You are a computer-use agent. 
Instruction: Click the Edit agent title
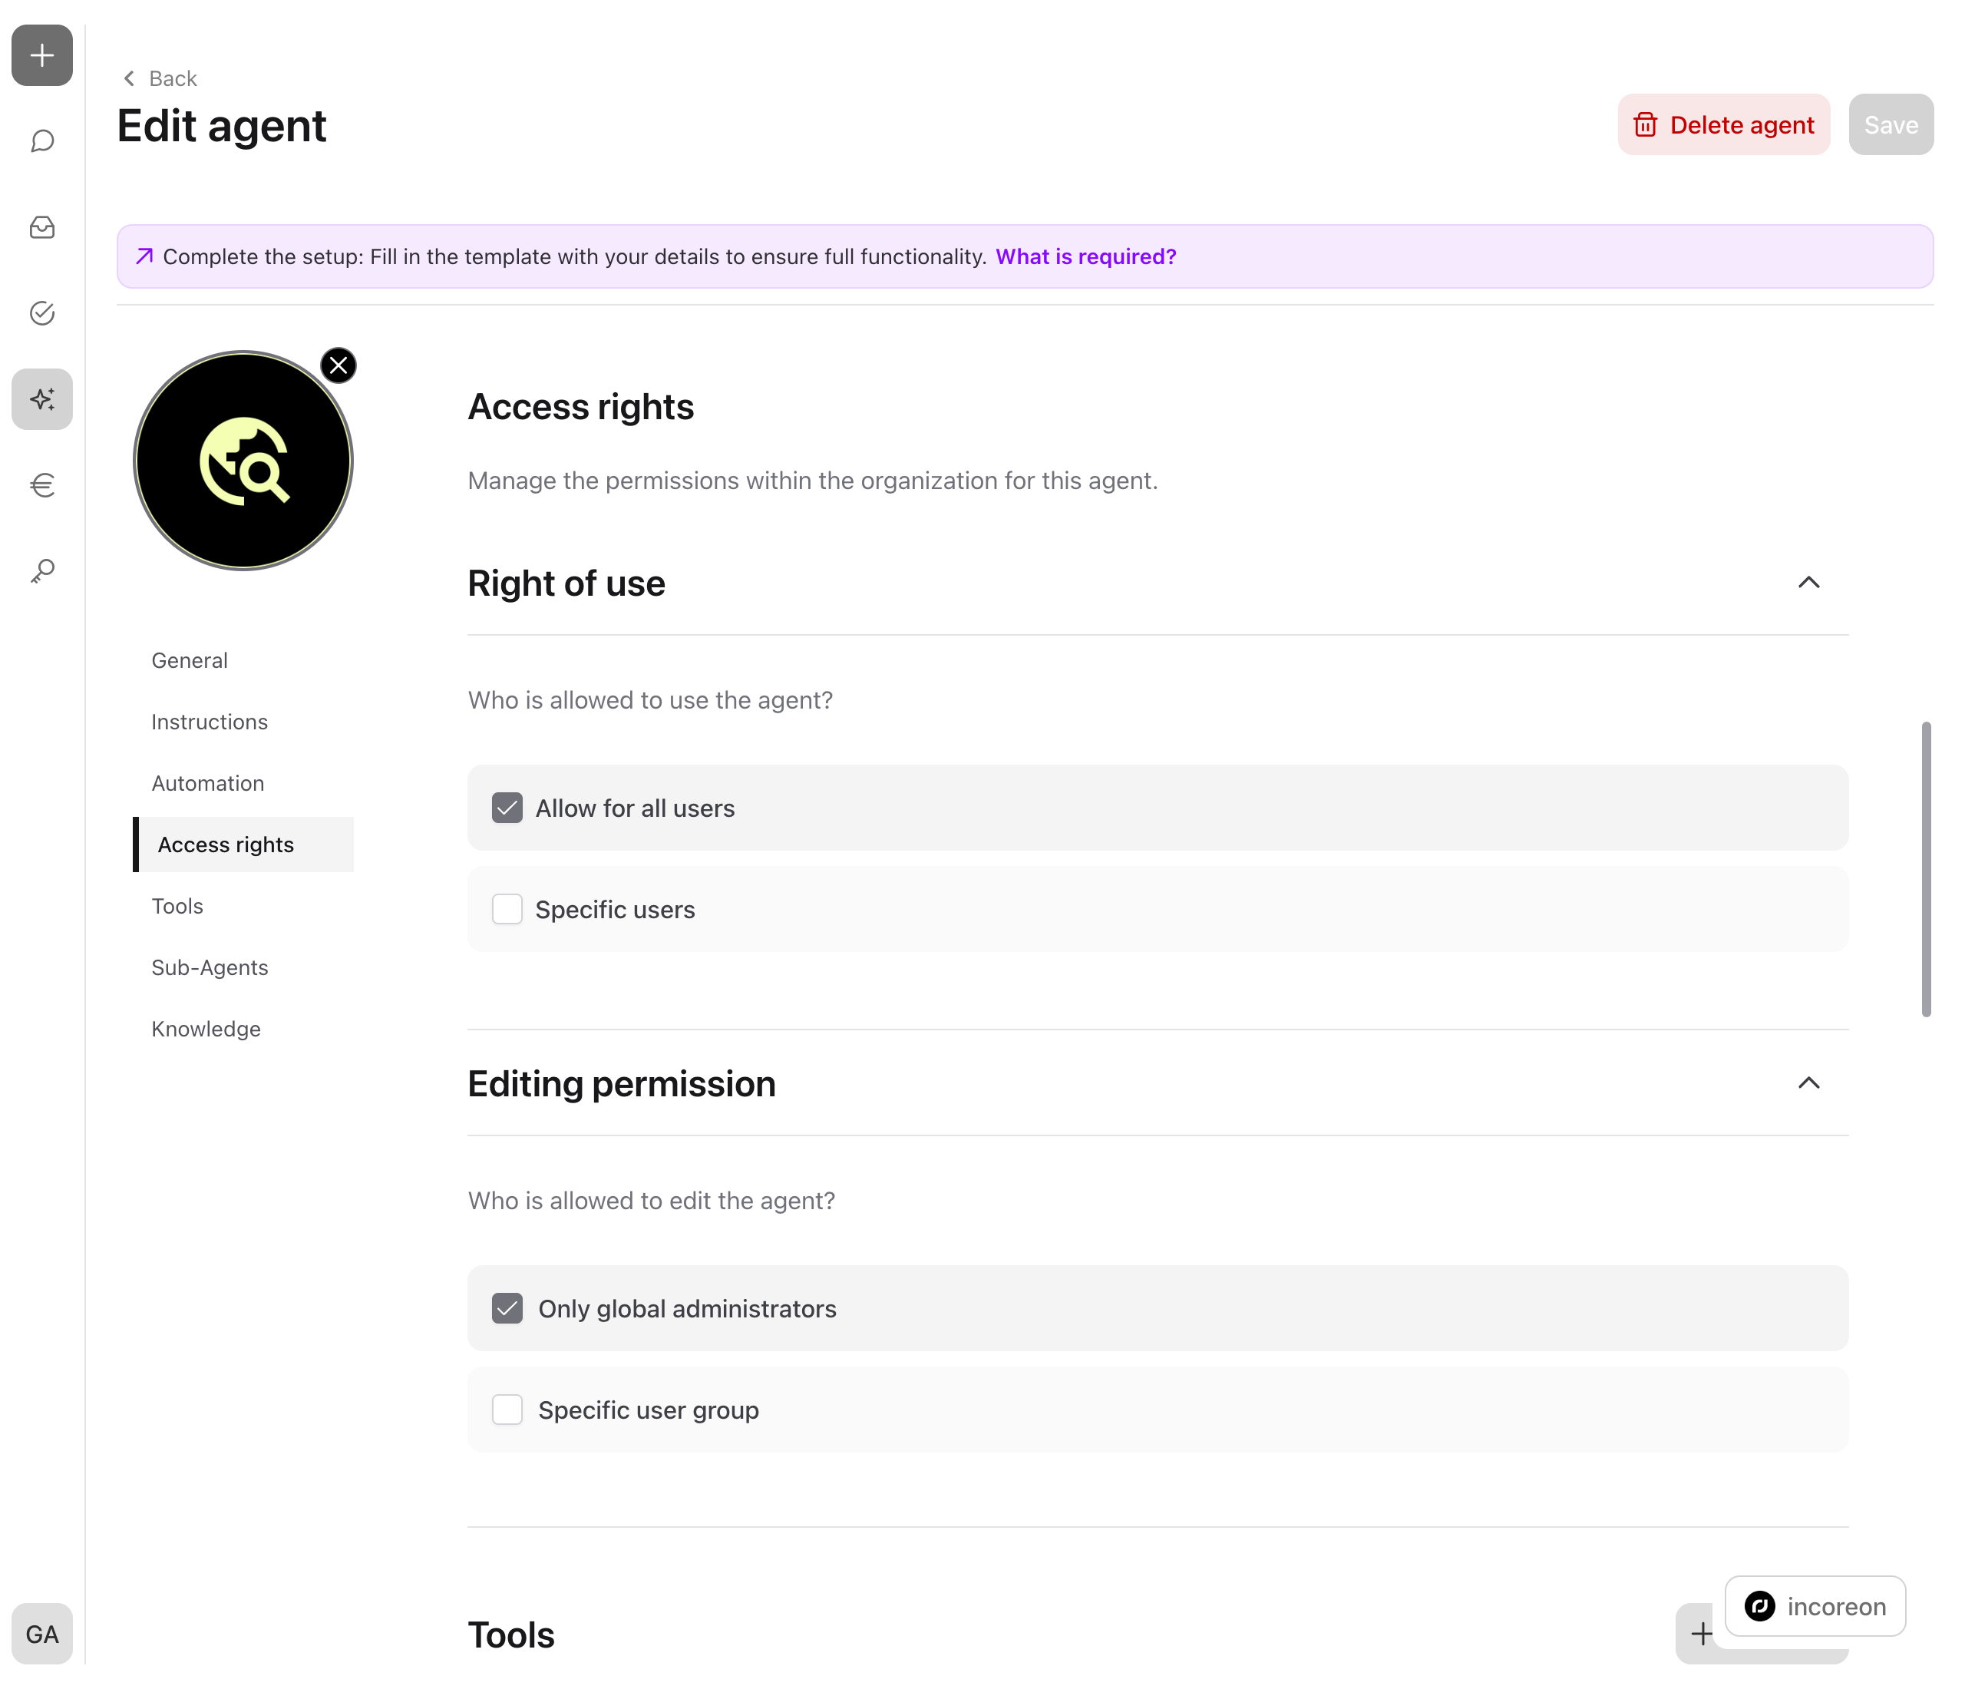click(x=222, y=126)
